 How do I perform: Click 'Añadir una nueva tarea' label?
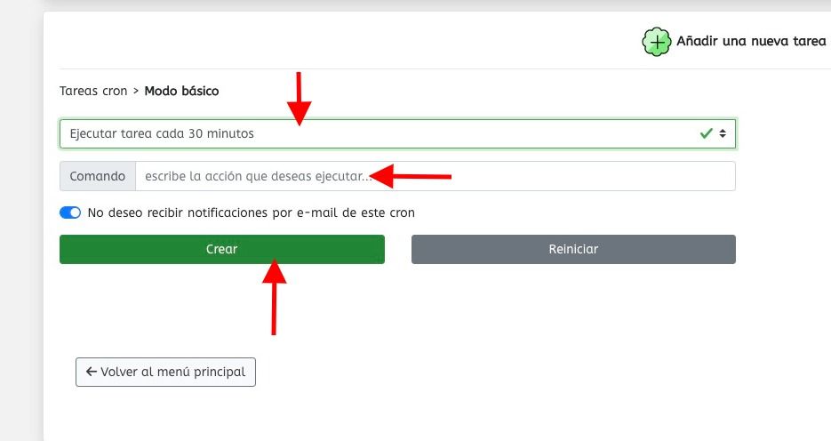(x=751, y=41)
